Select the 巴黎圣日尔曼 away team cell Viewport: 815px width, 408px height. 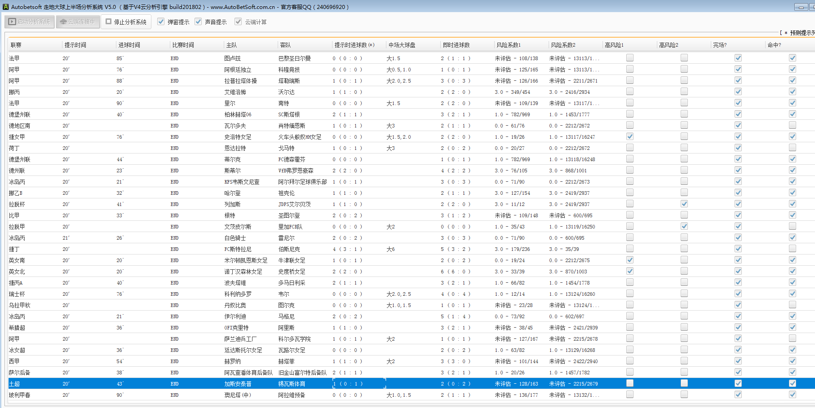pyautogui.click(x=294, y=58)
